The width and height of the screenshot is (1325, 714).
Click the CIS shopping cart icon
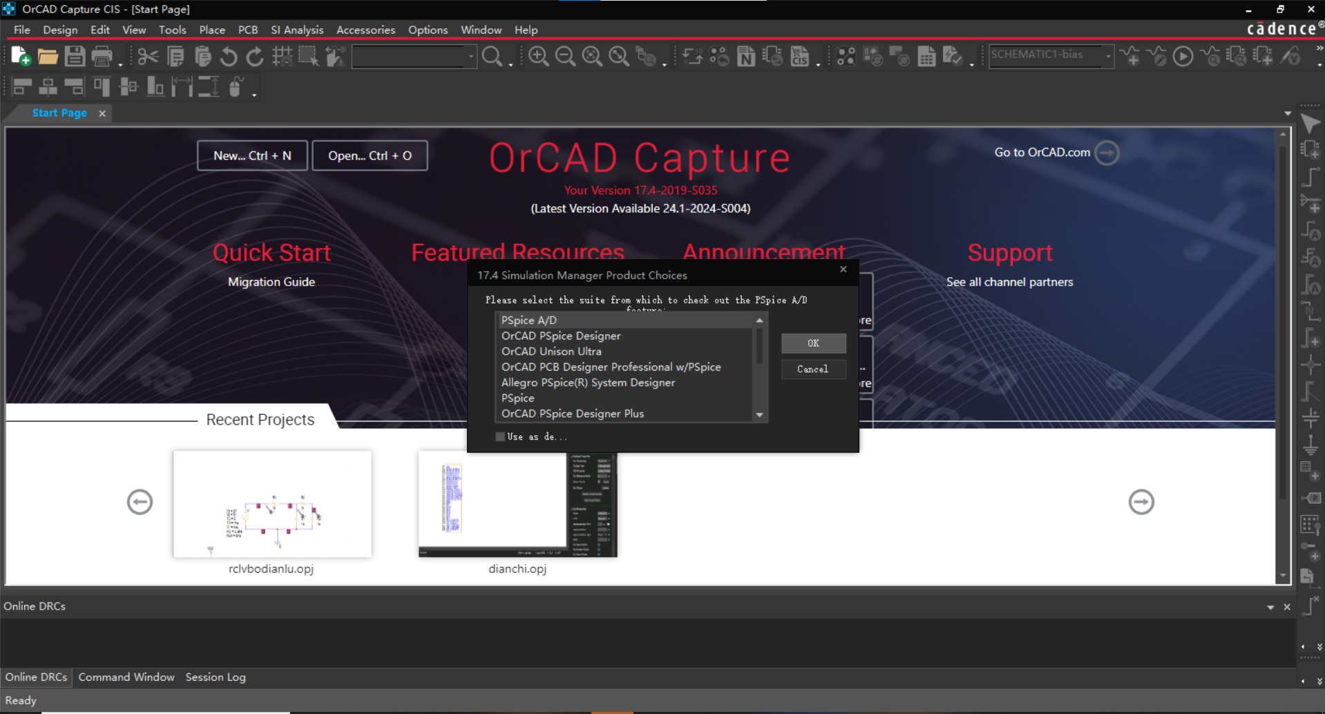(x=800, y=56)
